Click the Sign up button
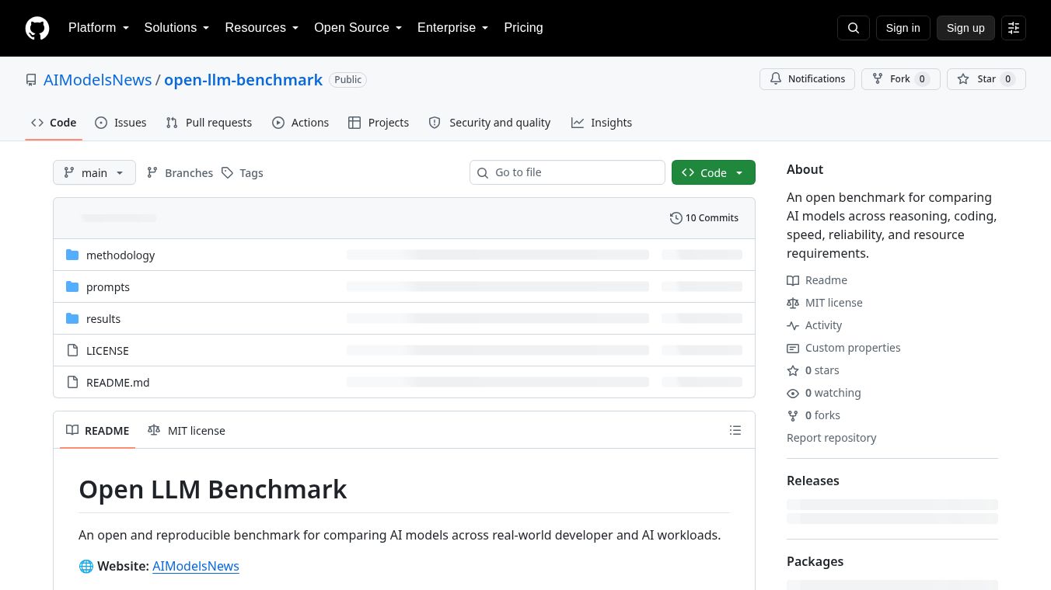Screen dimensions: 1051x590 (965, 28)
